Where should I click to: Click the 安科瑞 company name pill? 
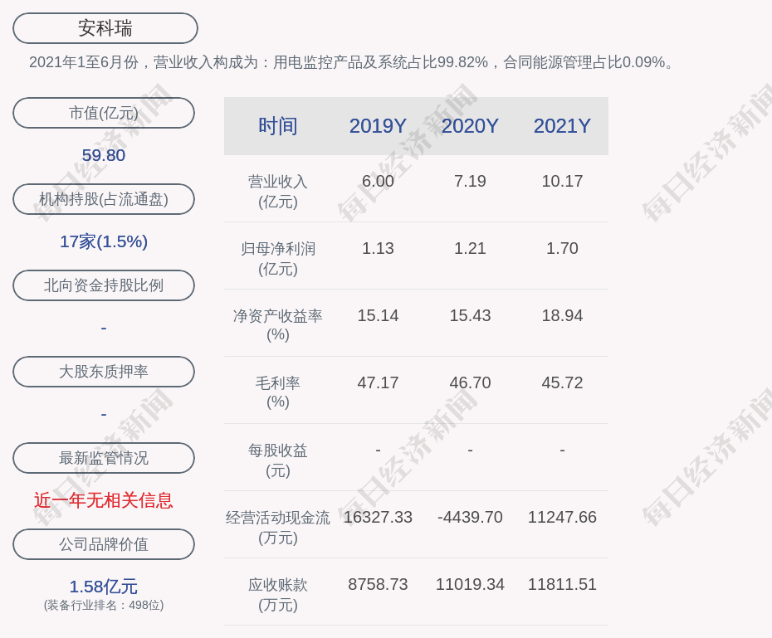point(105,28)
